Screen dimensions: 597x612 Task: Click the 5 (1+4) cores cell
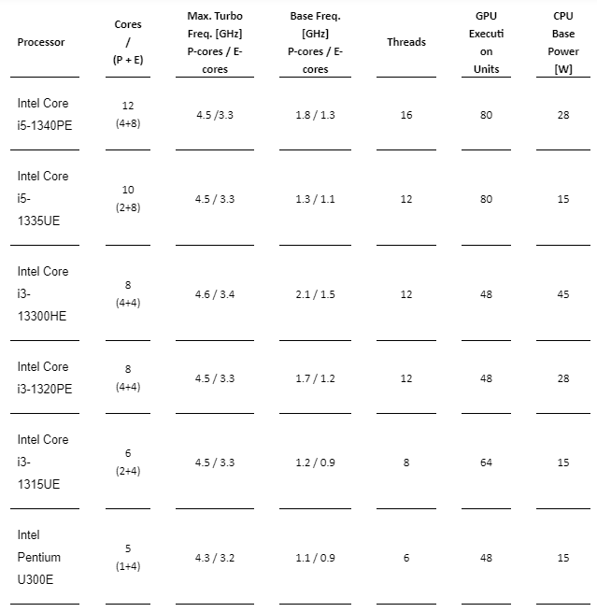tap(127, 558)
